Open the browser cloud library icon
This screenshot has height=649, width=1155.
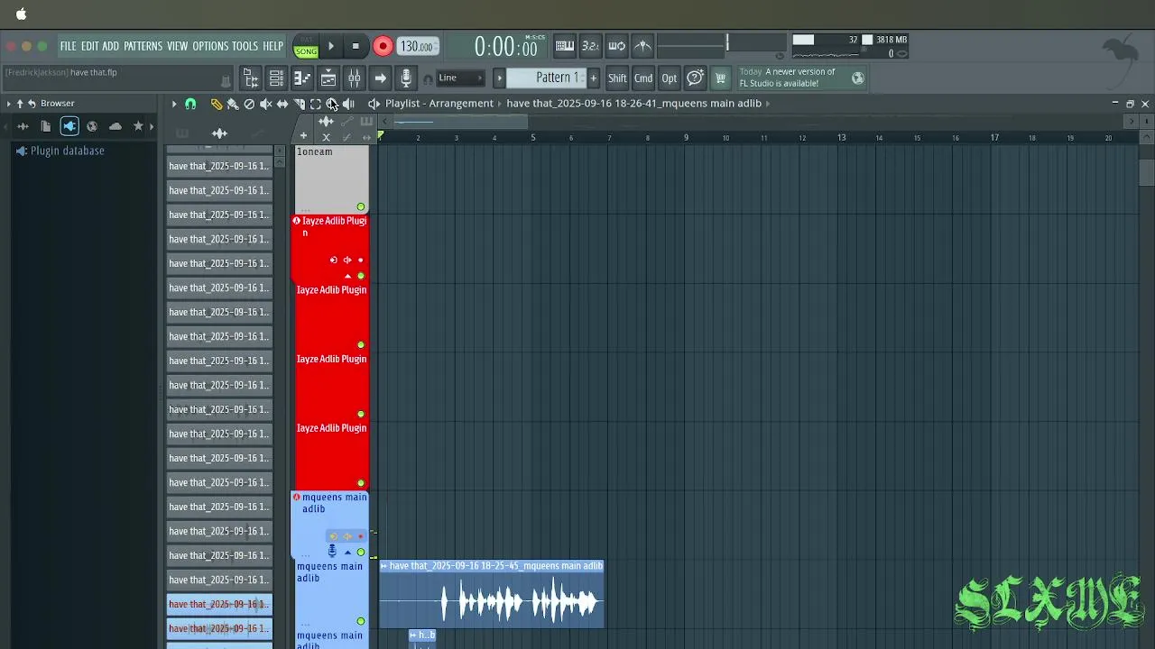pyautogui.click(x=115, y=126)
